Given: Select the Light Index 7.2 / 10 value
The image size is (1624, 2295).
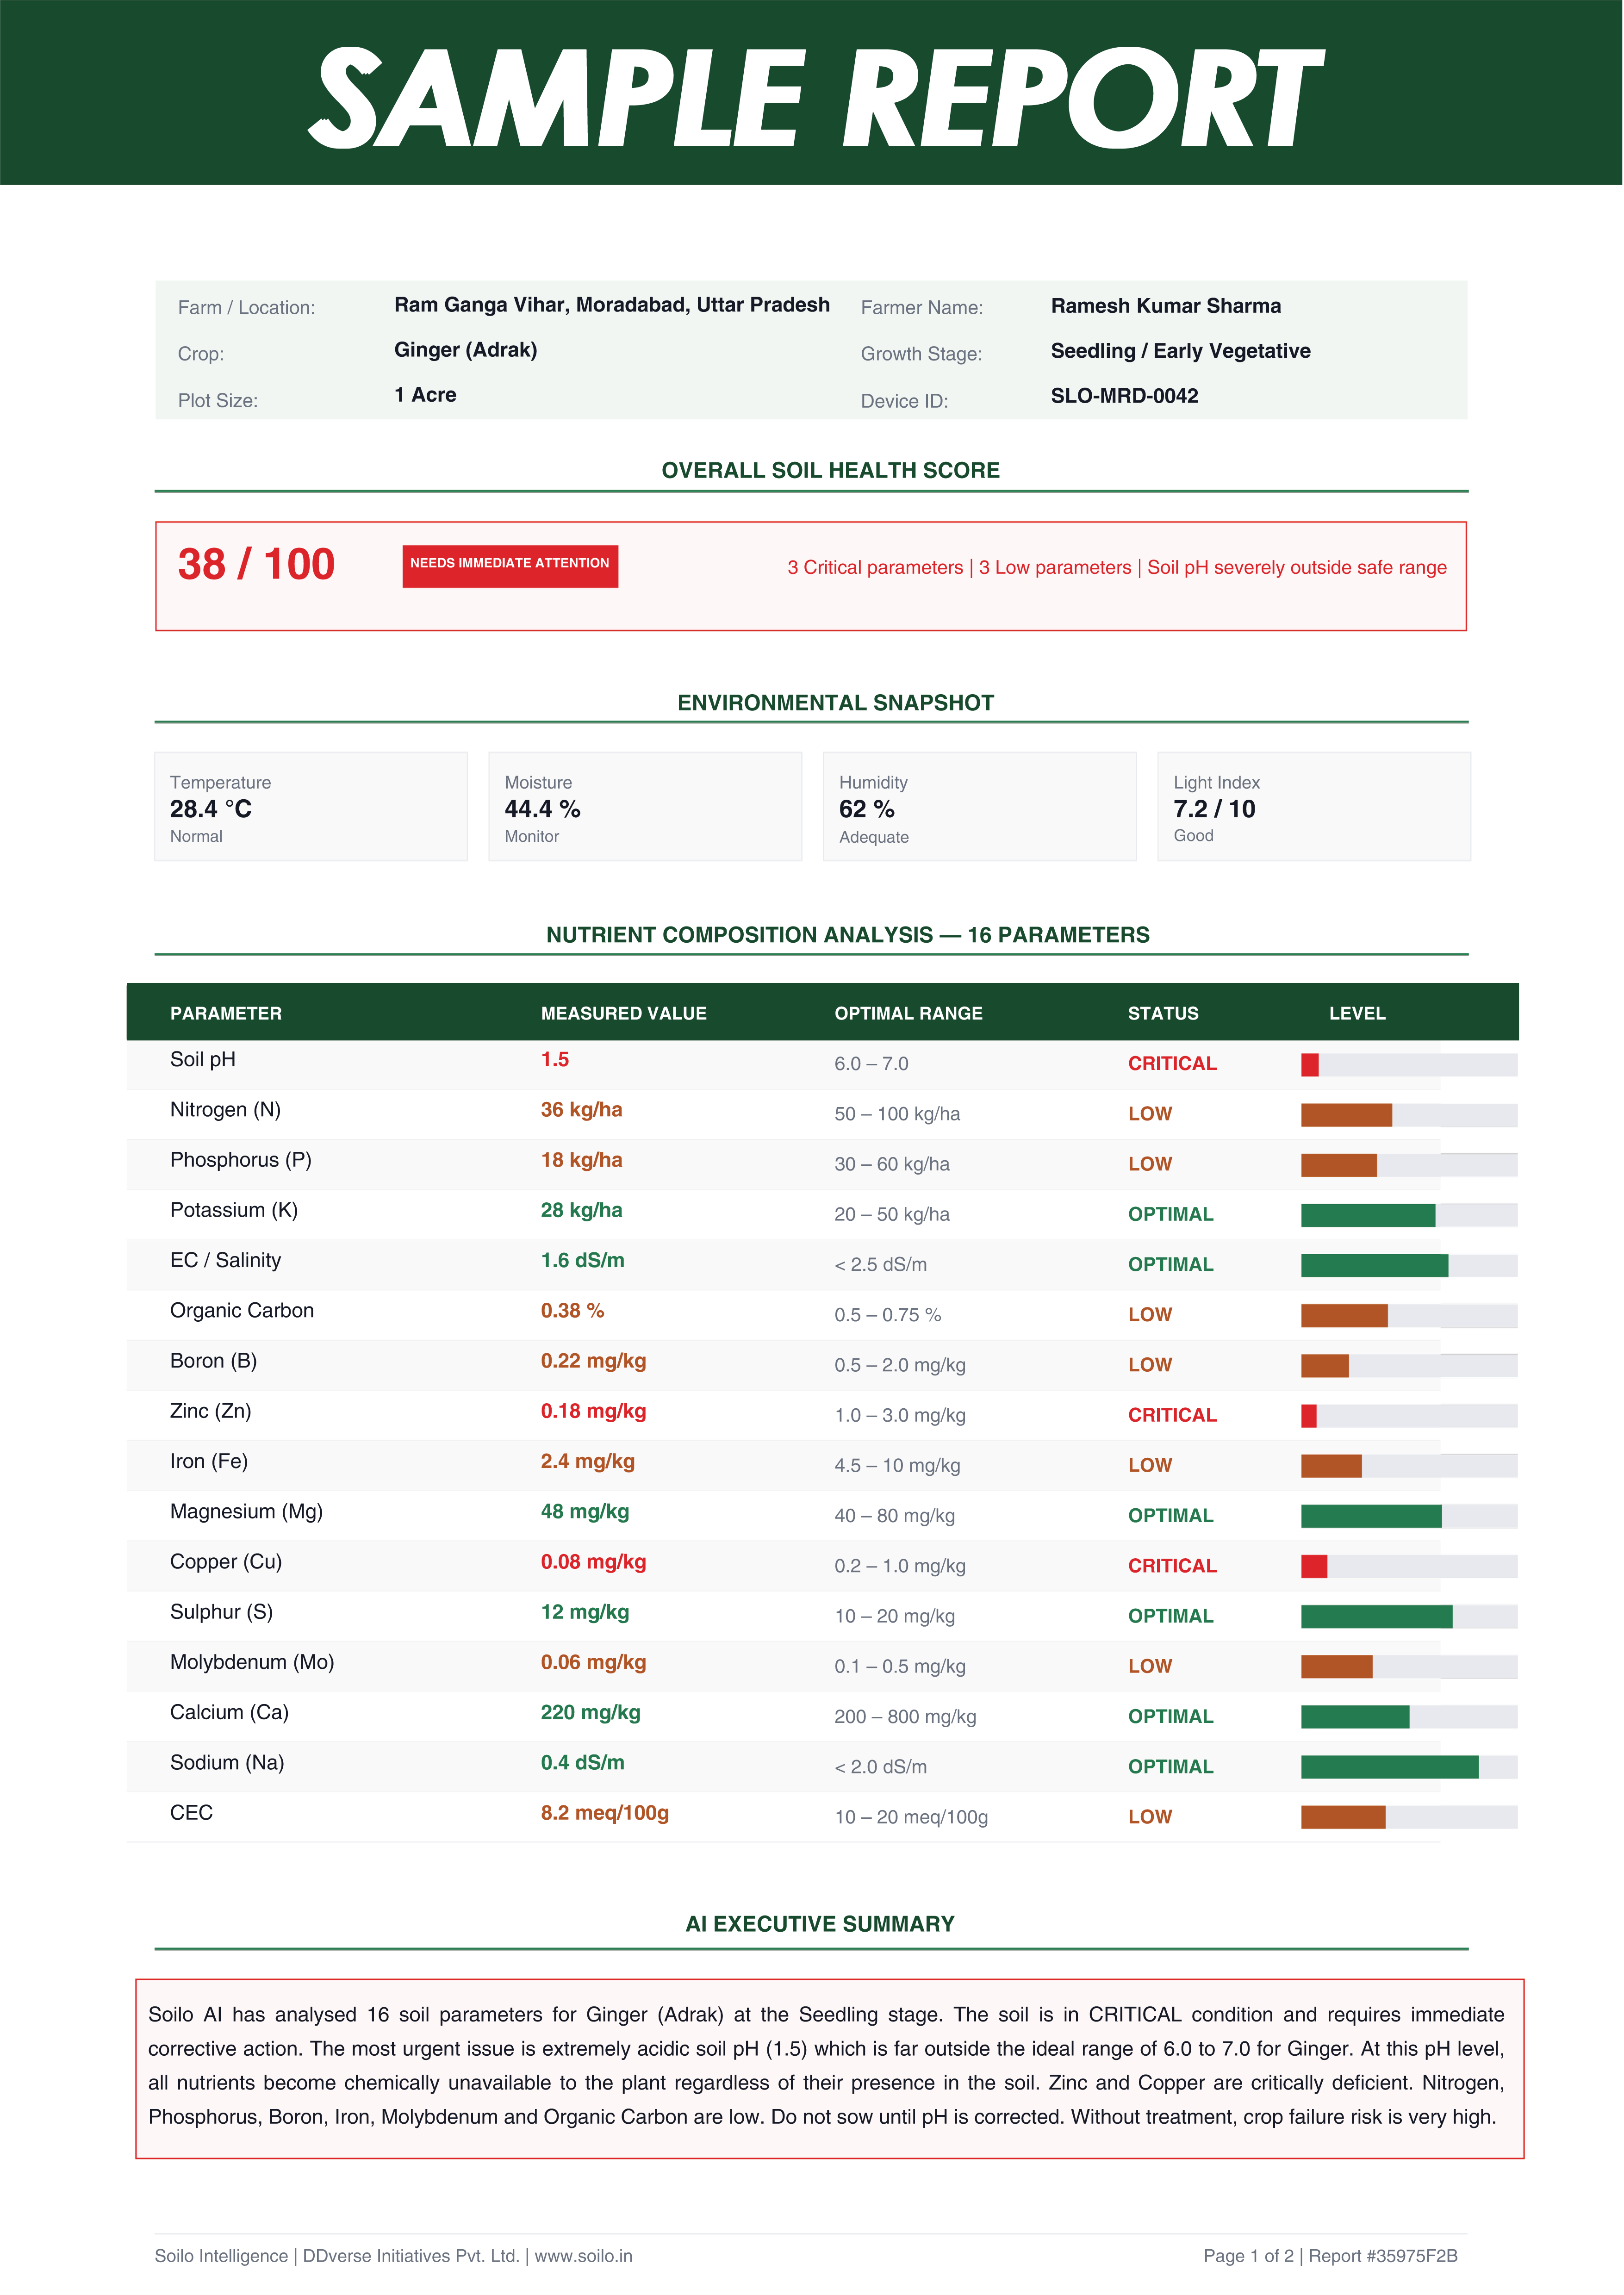Looking at the screenshot, I should point(1214,809).
